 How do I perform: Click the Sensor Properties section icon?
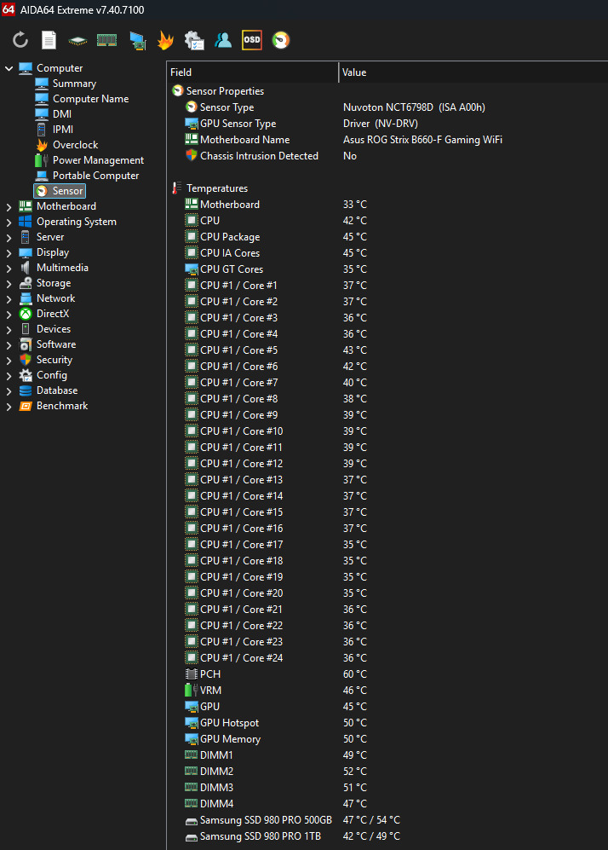pyautogui.click(x=178, y=90)
